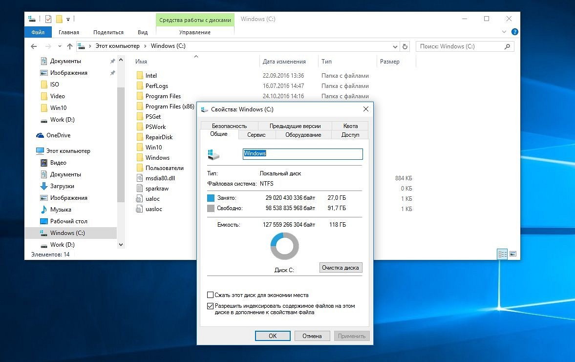Sort by the Тип column header
575x362 pixels.
tap(326, 62)
